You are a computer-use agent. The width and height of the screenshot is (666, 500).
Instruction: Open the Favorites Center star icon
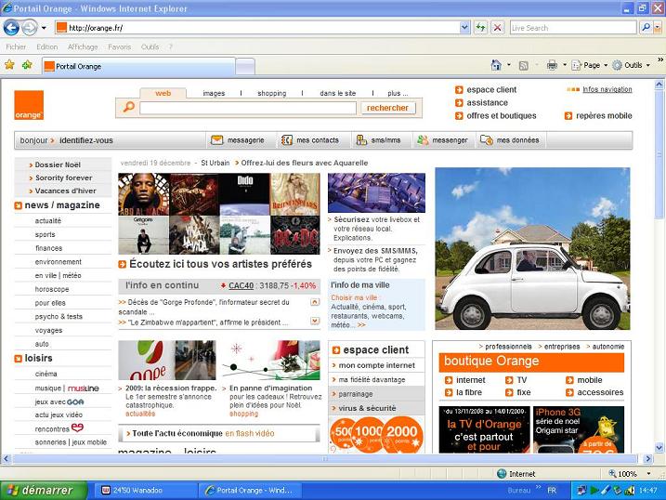click(x=9, y=65)
